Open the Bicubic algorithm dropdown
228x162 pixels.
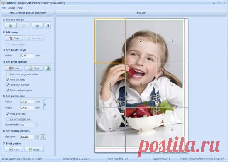click(x=36, y=137)
